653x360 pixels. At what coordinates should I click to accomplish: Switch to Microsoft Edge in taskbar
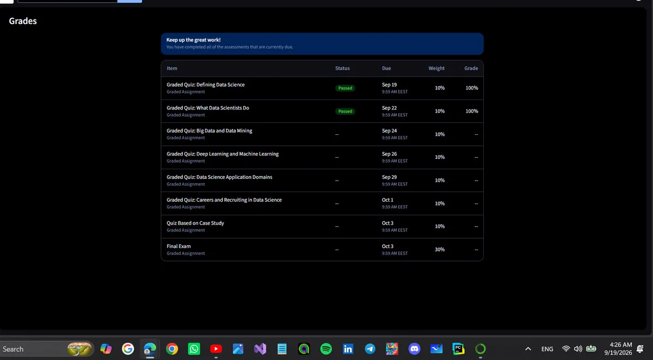pyautogui.click(x=150, y=349)
